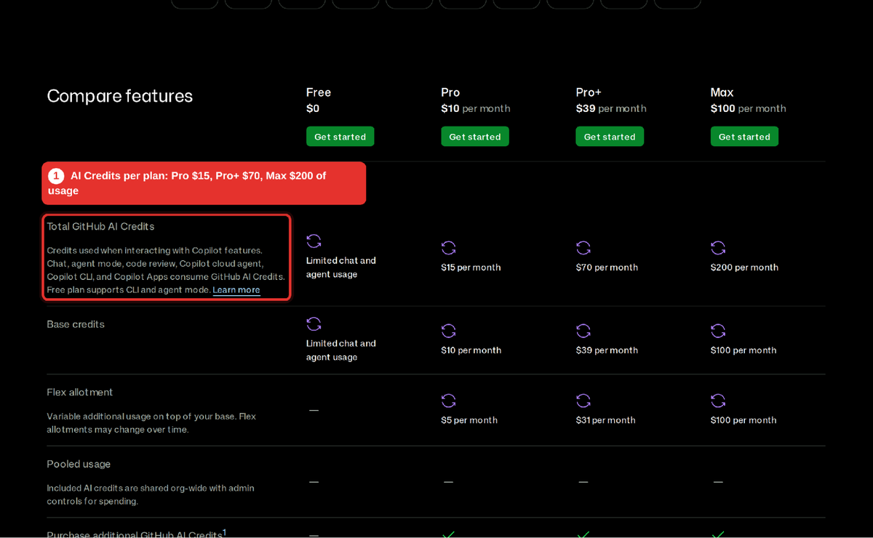
Task: Click the cycle icon above $70 per month
Action: (x=583, y=248)
